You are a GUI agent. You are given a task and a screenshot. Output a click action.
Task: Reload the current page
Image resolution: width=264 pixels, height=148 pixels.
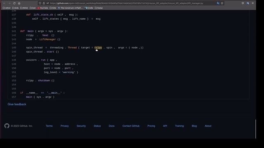click(x=14, y=3)
